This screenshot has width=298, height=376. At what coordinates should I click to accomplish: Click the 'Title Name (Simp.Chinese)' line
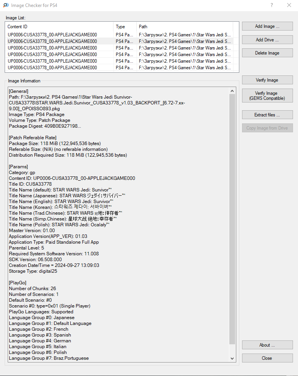[x=63, y=219]
